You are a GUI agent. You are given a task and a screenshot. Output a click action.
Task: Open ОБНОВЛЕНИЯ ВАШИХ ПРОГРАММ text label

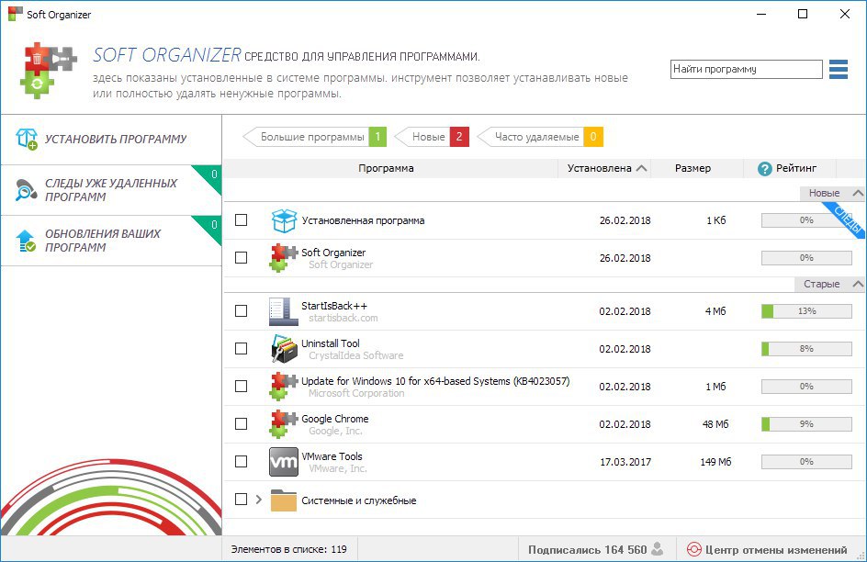pos(103,241)
